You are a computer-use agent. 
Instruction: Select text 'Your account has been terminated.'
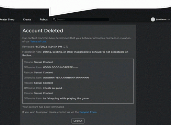(43, 107)
